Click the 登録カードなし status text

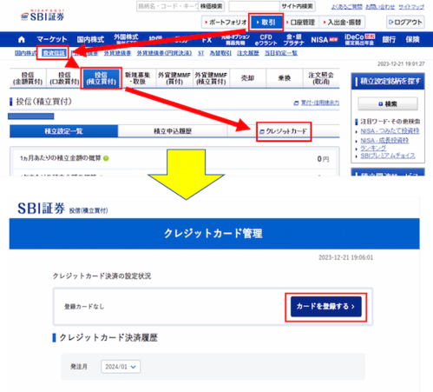[84, 307]
